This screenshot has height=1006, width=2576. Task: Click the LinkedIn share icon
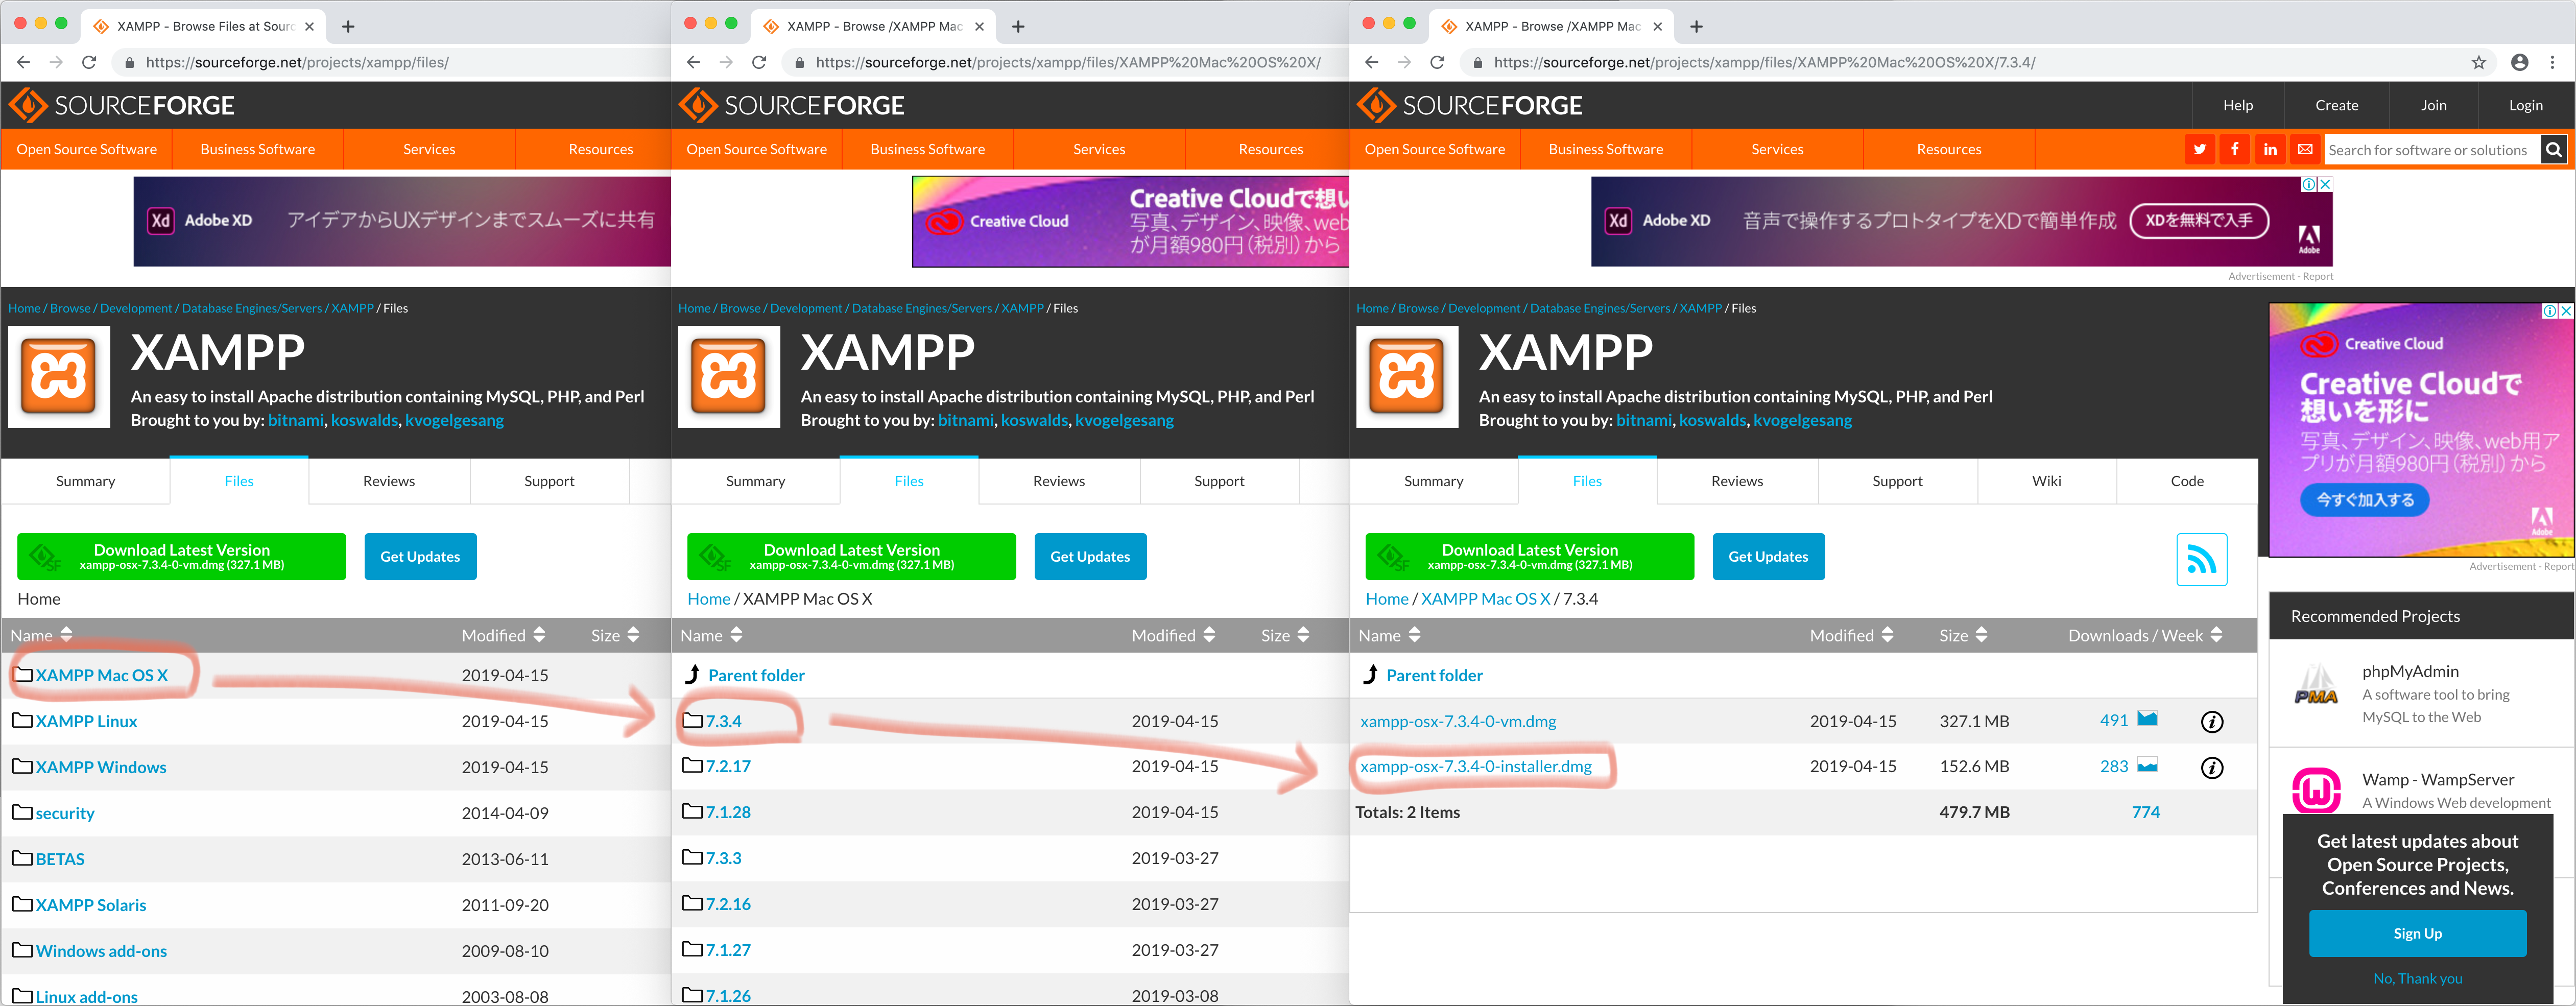coord(2270,150)
